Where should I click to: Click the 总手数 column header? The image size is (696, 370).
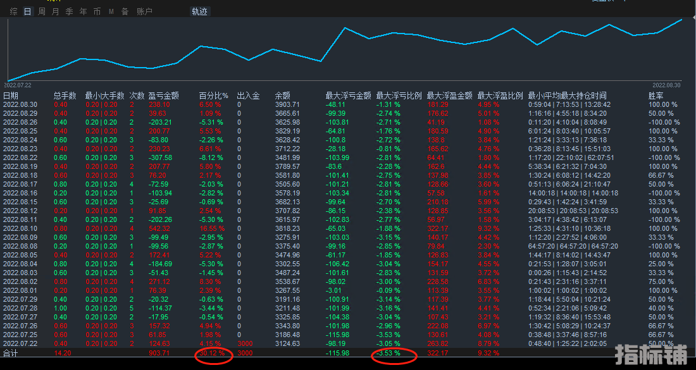(65, 96)
